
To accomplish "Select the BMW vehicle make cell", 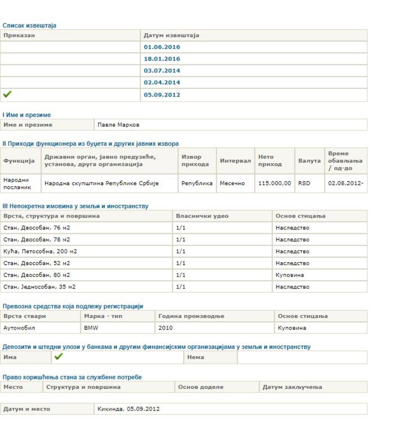I will 91,328.
